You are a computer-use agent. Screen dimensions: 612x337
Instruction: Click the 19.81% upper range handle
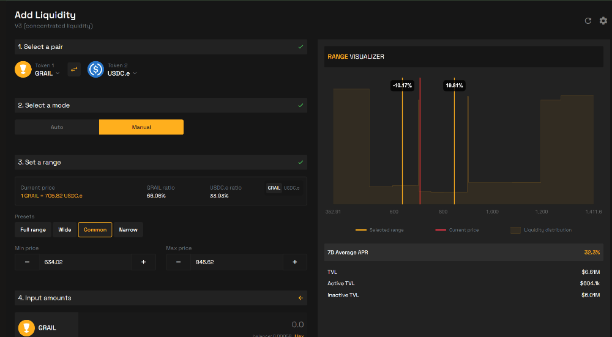(454, 86)
